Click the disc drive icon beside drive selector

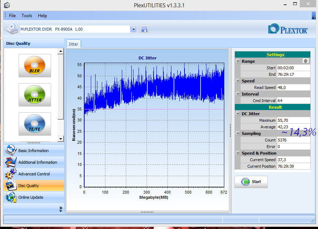pos(12,28)
